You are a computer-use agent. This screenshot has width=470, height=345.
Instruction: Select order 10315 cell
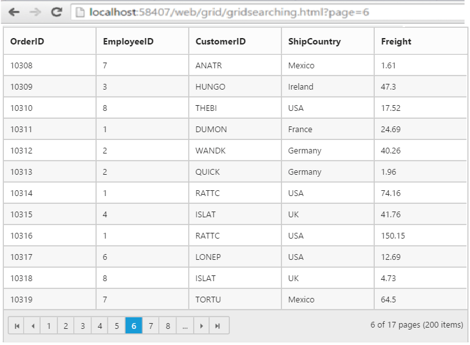pos(50,214)
